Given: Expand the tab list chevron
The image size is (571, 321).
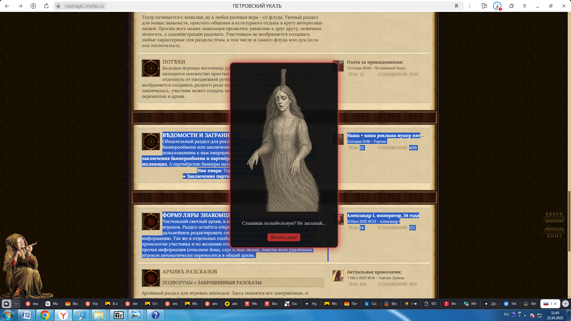Looking at the screenshot, I should [16, 304].
